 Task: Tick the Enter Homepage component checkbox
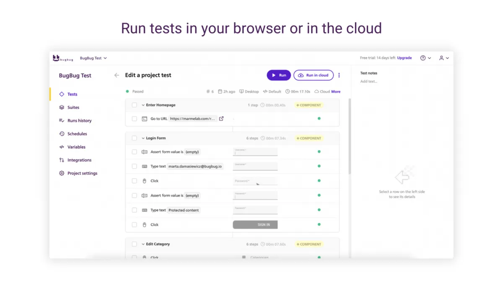134,105
